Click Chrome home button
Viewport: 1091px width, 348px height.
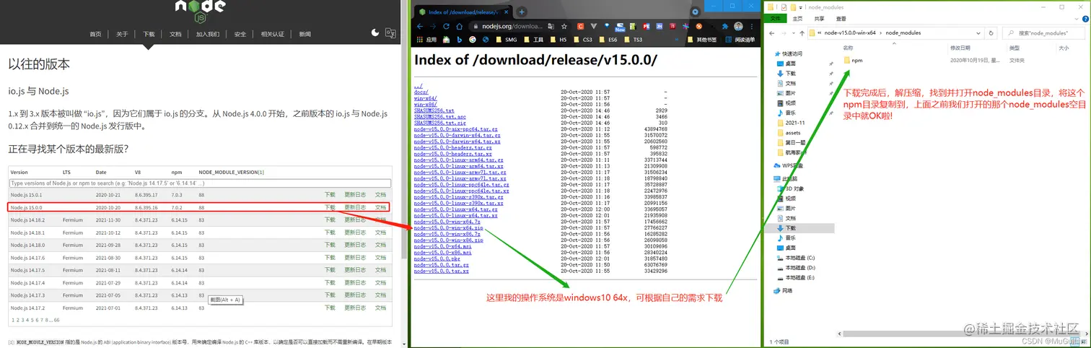click(x=459, y=27)
